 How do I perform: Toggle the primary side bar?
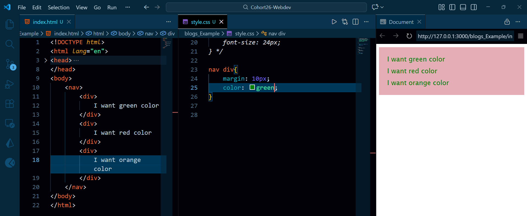click(x=452, y=7)
